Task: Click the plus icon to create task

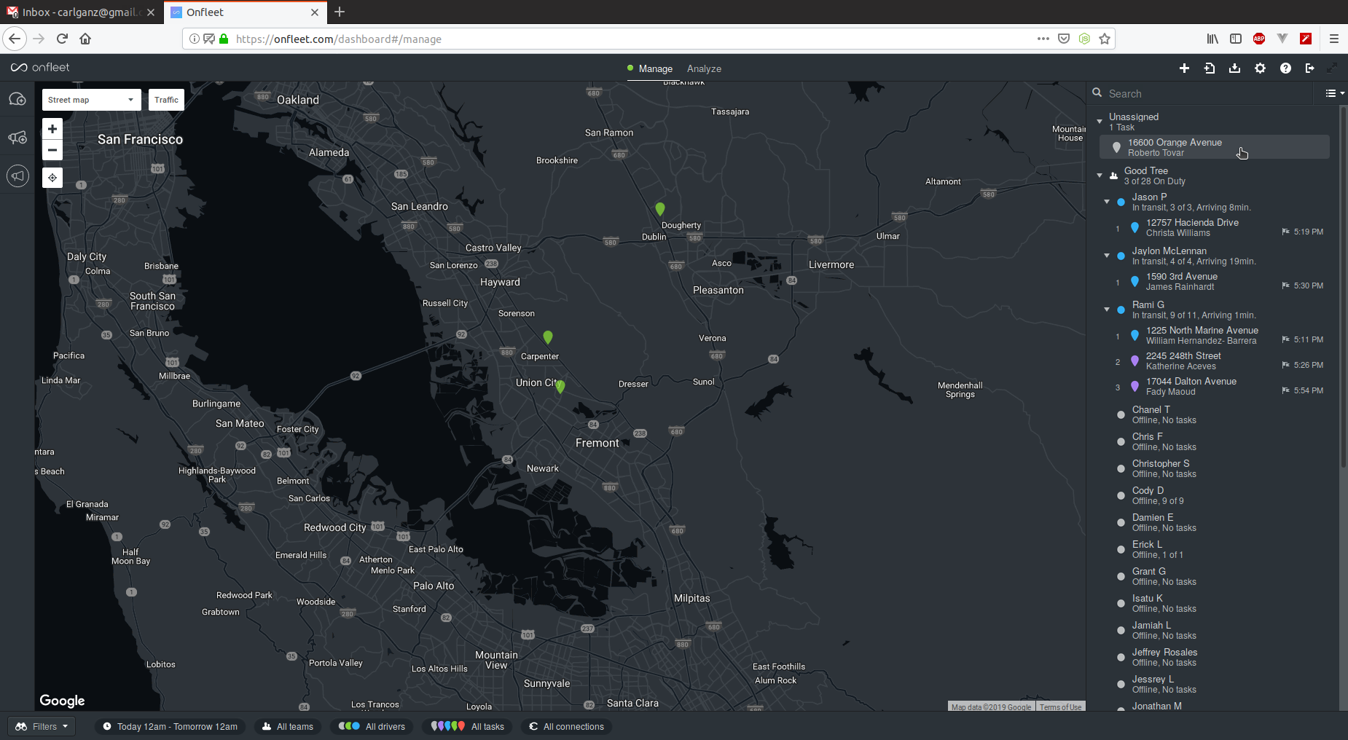Action: coord(1184,68)
